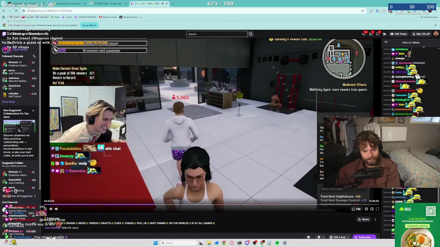Click the suggested collaborators preview thumbnail
Image resolution: width=440 pixels, height=247 pixels.
19,126
